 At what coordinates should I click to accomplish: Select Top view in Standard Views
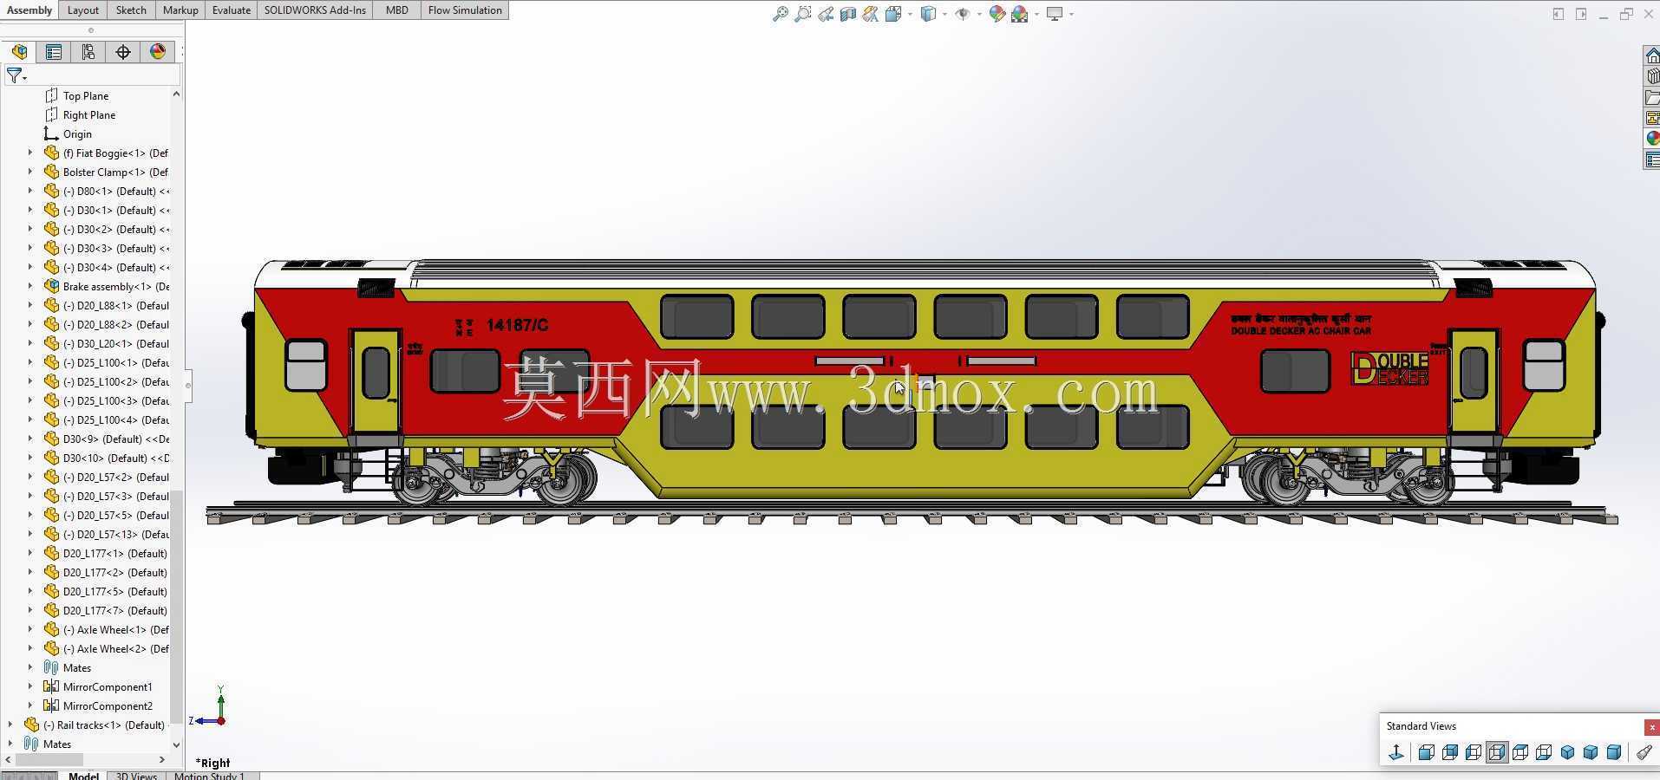tap(1520, 752)
